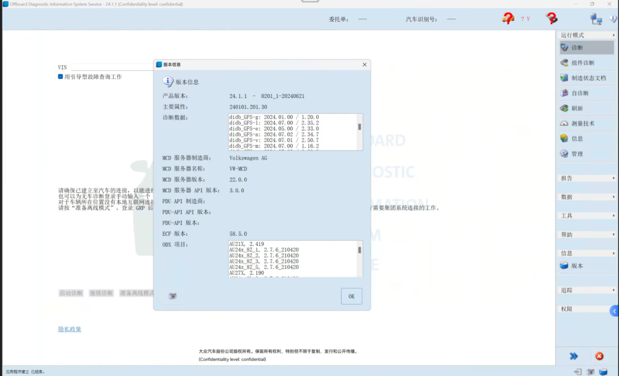The width and height of the screenshot is (619, 376).
Task: Click OK in the 版本信息 dialog
Action: click(351, 296)
